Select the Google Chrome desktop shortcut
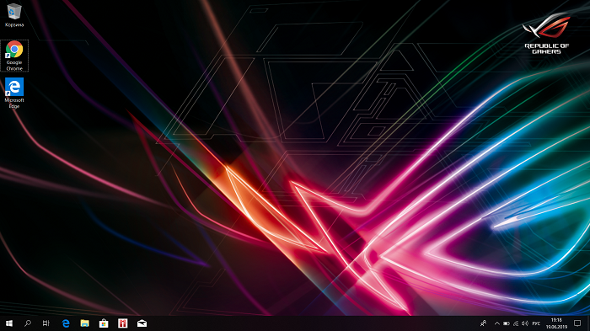 point(14,56)
